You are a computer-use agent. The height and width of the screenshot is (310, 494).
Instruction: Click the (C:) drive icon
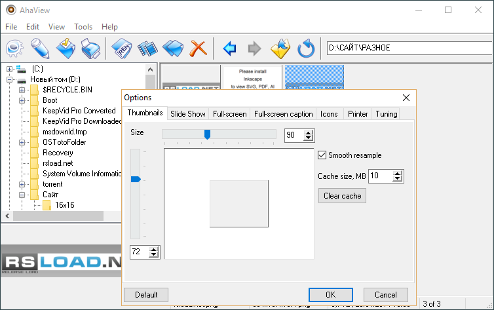[x=21, y=69]
